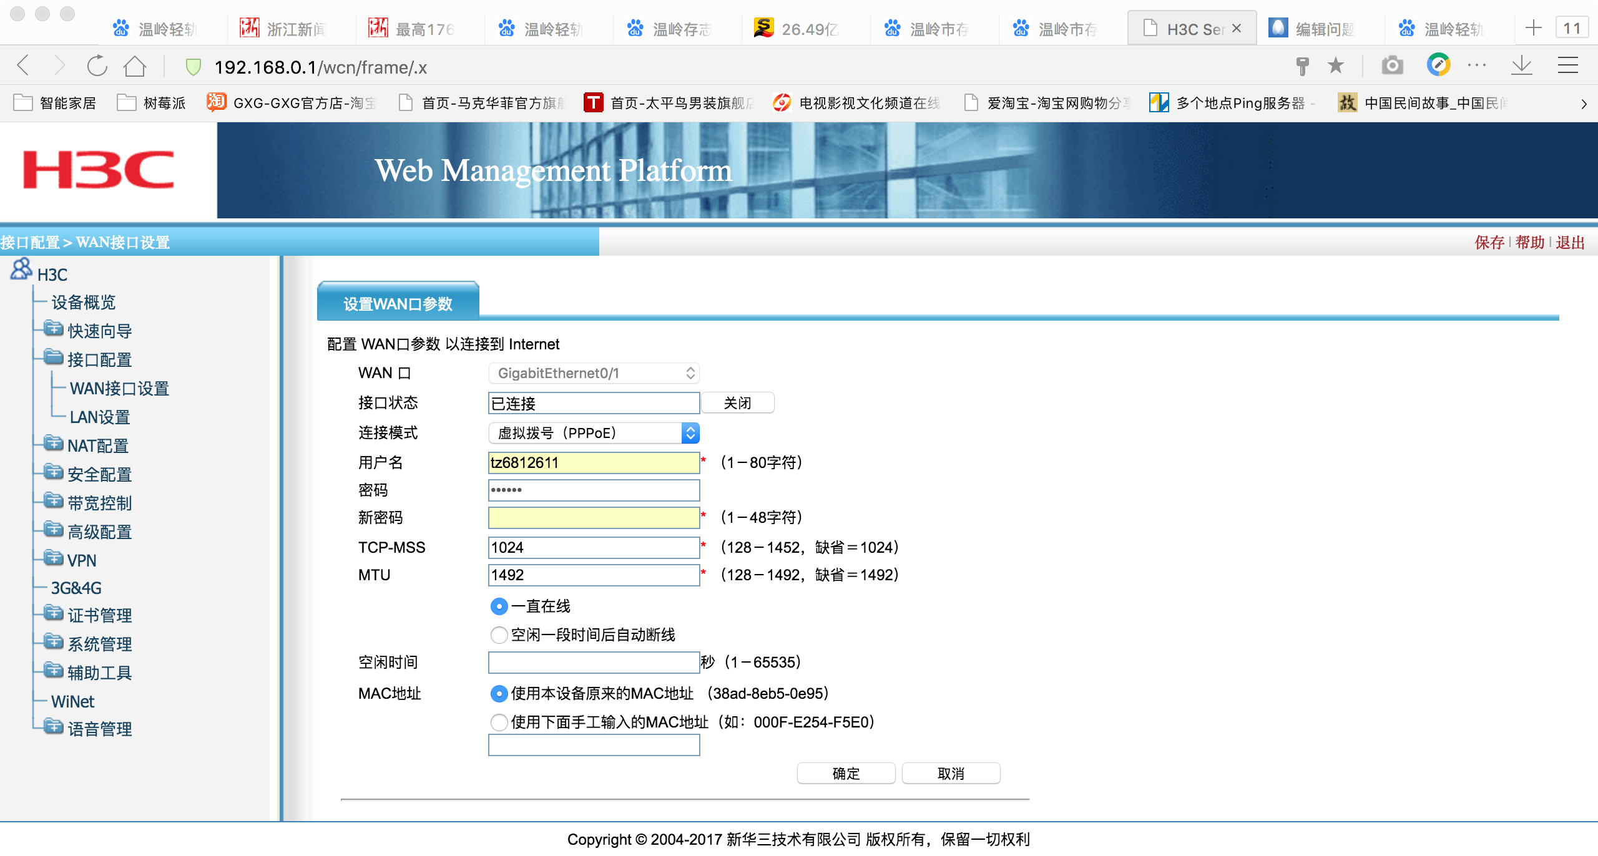Click the 关闭 button beside 接口状态
This screenshot has height=856, width=1598.
(737, 402)
